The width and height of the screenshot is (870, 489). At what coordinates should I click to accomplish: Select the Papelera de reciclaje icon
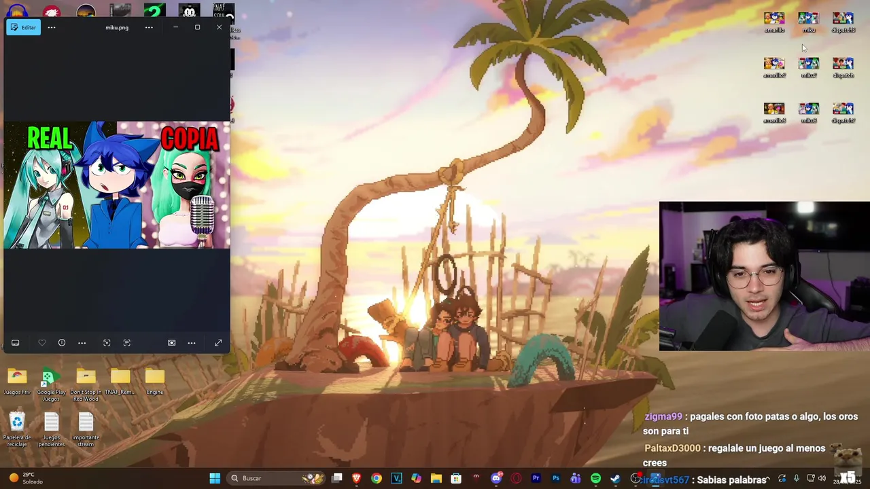click(17, 430)
